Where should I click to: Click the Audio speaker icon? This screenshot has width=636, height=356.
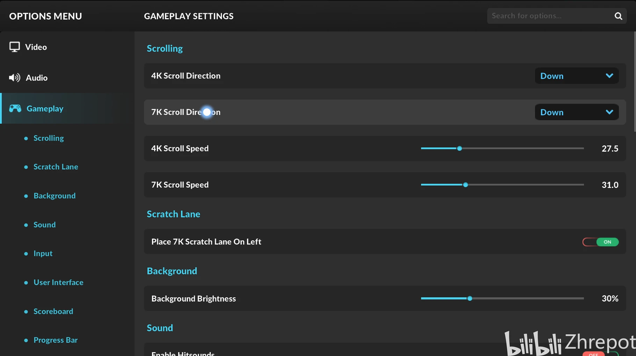point(14,78)
